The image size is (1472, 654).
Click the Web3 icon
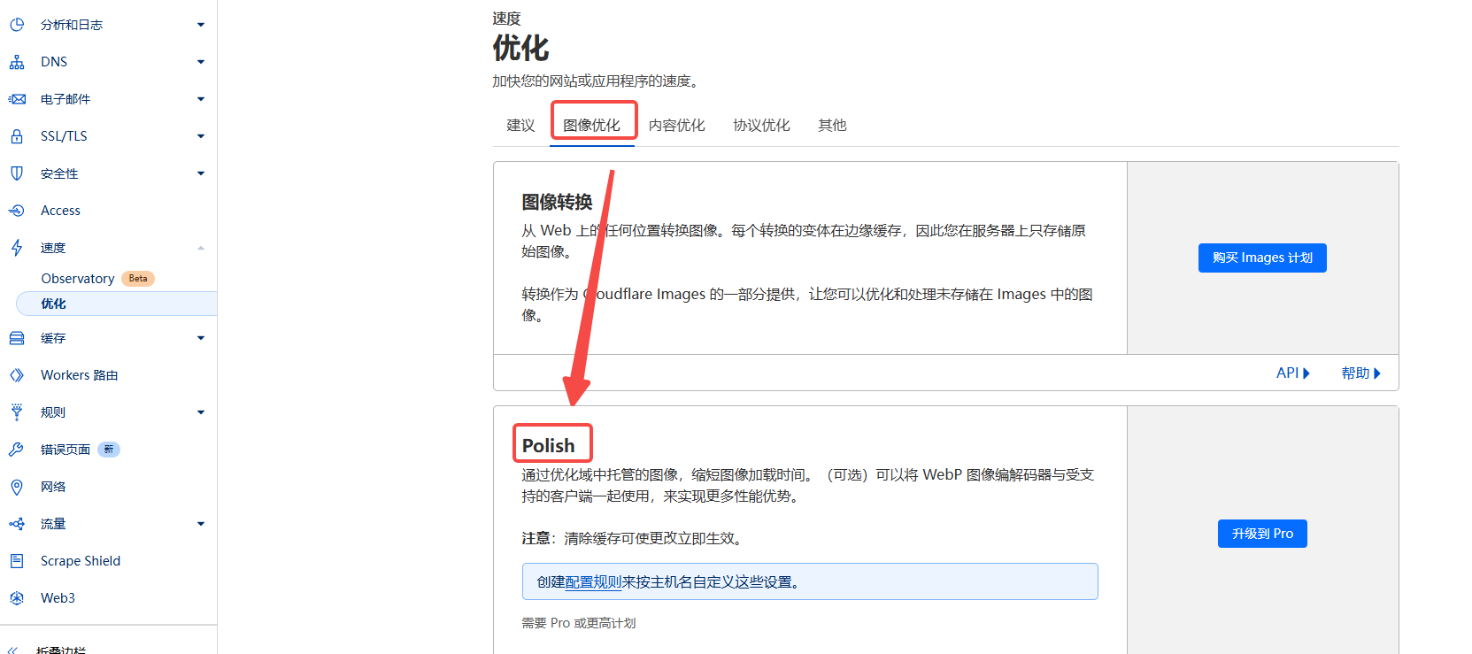(x=17, y=598)
